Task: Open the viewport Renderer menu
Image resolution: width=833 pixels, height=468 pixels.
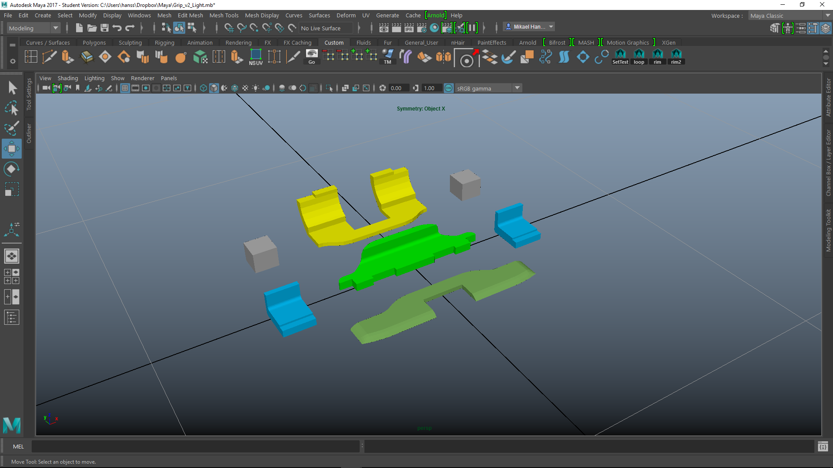Action: 143,78
